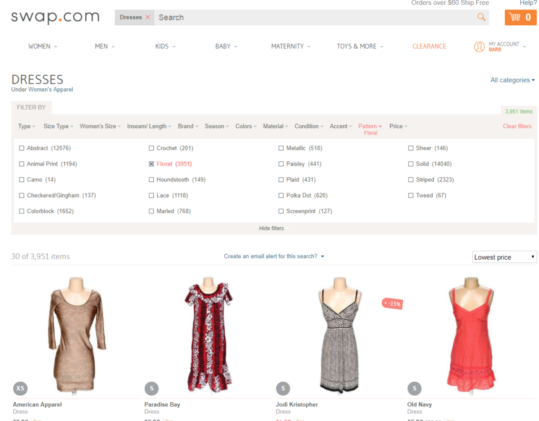
Task: Open the Help link
Action: [528, 3]
